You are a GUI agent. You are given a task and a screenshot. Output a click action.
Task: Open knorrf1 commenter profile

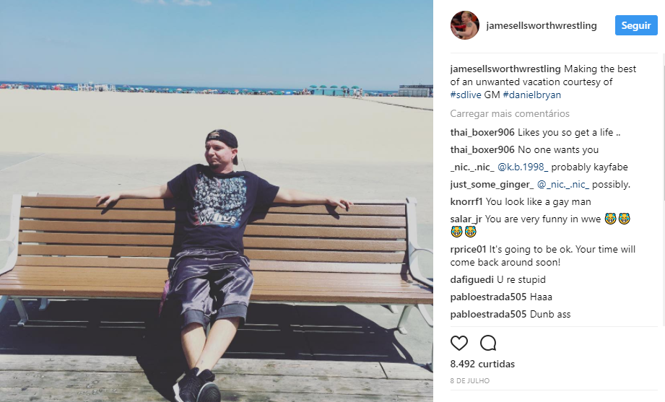click(466, 202)
